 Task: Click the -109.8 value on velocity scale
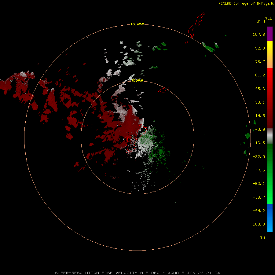[258, 224]
